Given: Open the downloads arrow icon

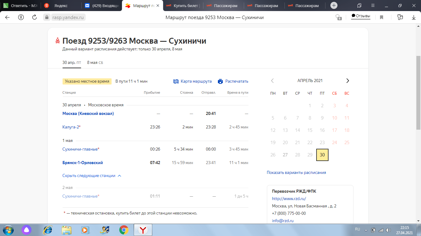Looking at the screenshot, I should click(414, 18).
